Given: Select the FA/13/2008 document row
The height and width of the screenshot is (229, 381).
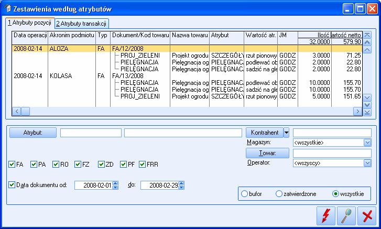Looking at the screenshot, I should (187, 76).
